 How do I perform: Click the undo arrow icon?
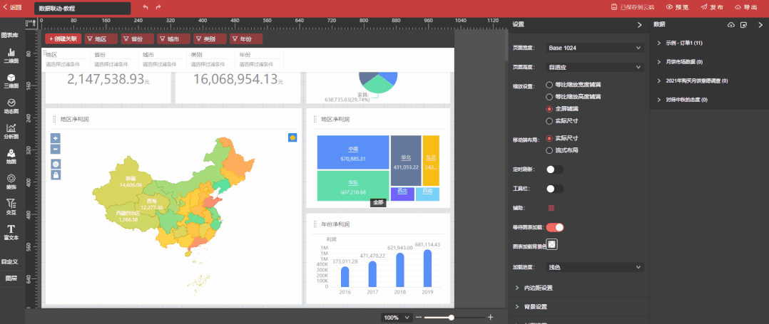(x=146, y=7)
